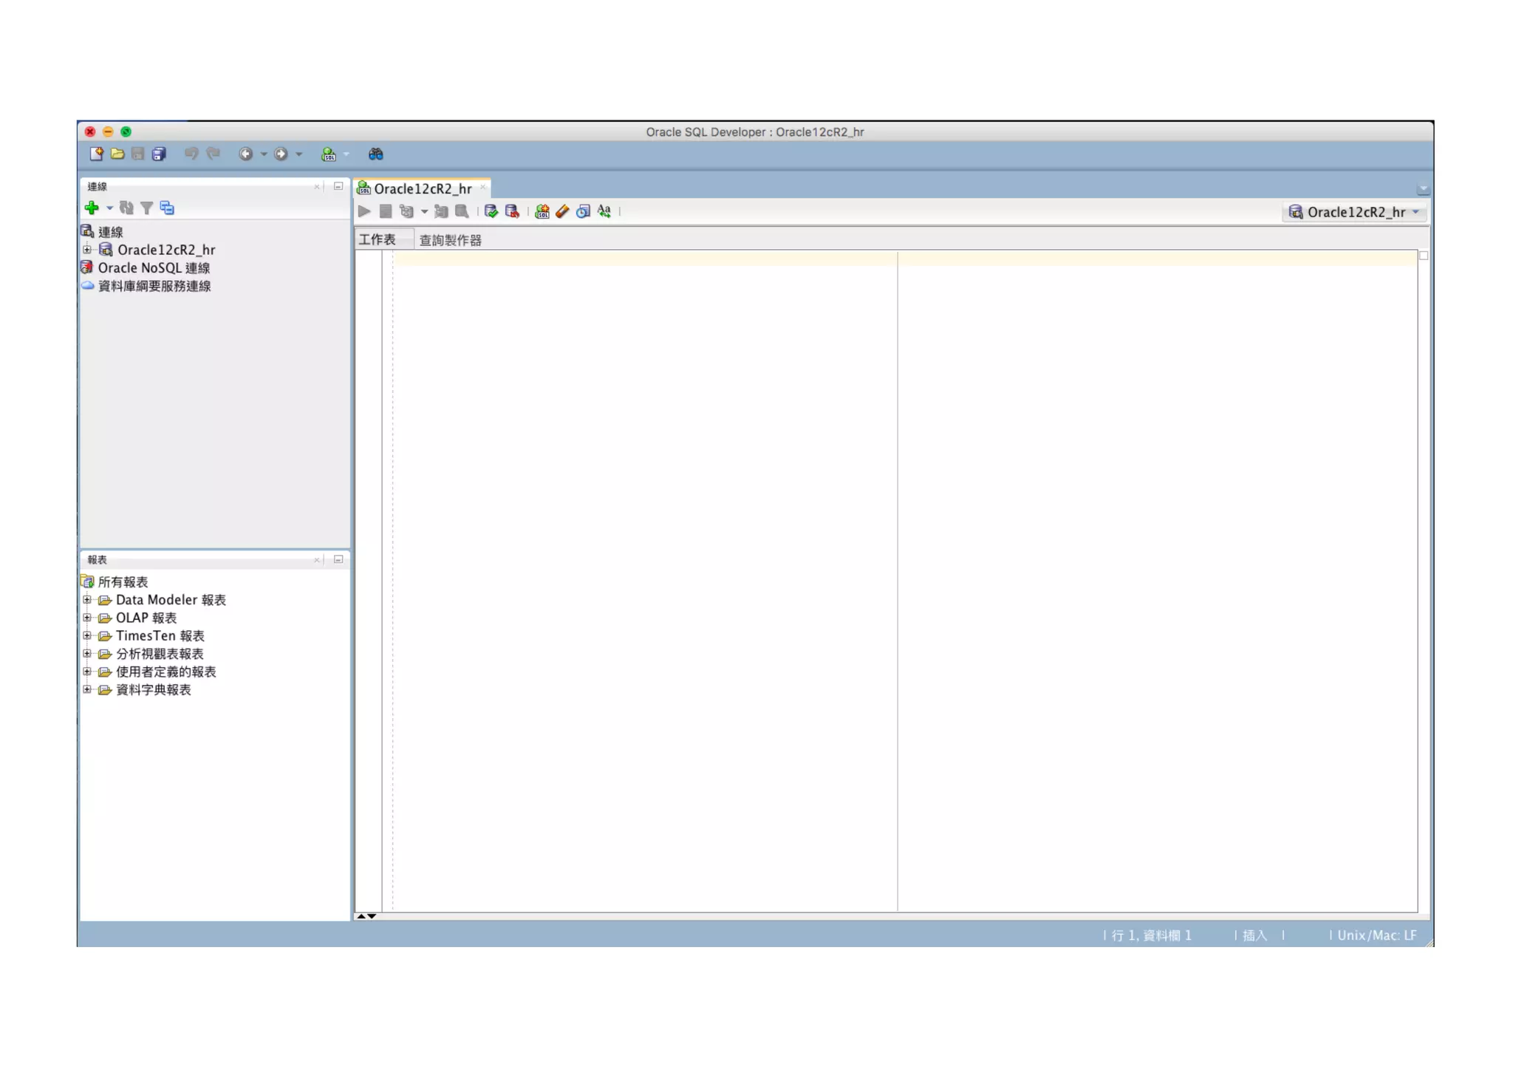Close the Oracle12cR2_hr editor tab
Viewport: 1513px width, 1069px height.
pos(483,188)
